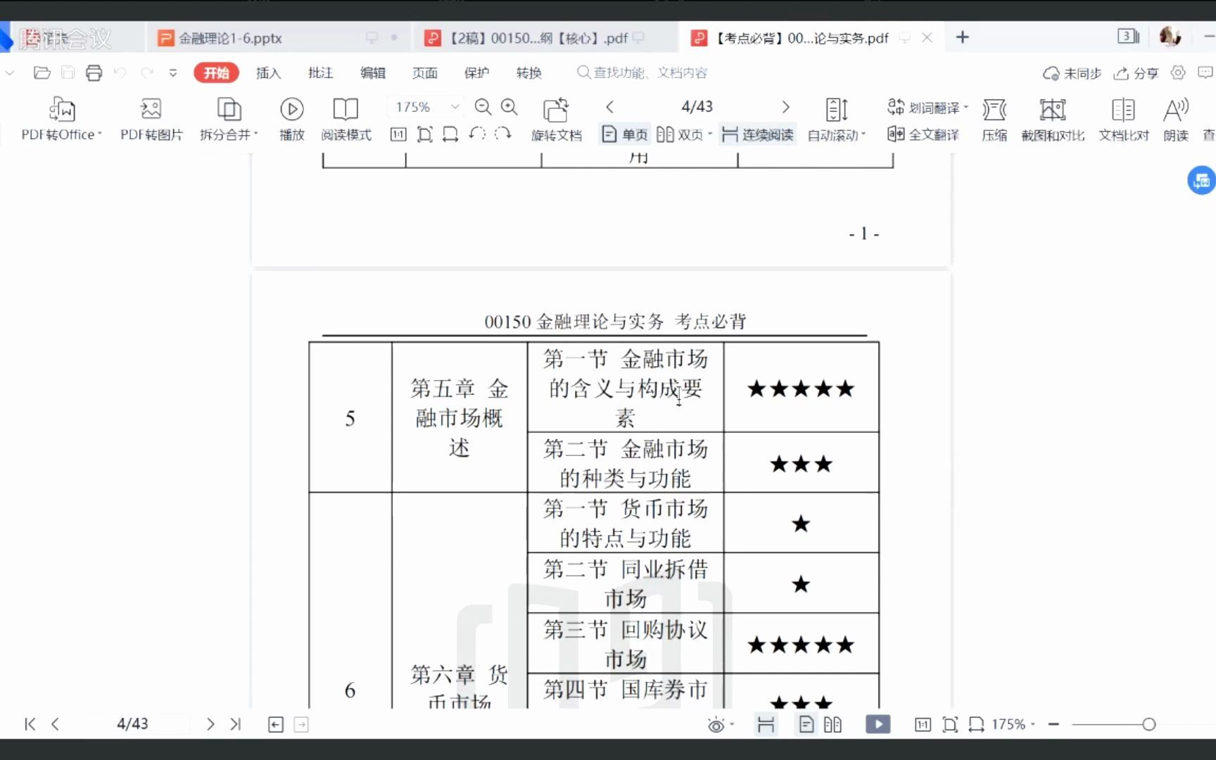Open the 插入 menu tab
Image resolution: width=1216 pixels, height=760 pixels.
(x=268, y=72)
